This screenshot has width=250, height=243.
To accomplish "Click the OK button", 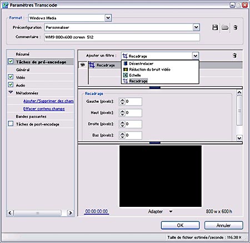I will 180,225.
